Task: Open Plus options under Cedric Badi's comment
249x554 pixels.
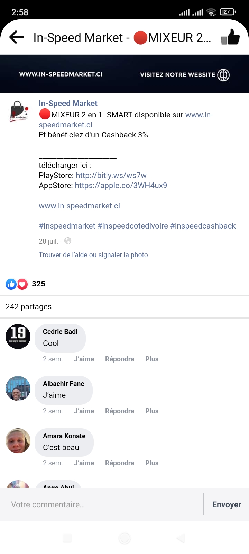Action: (x=152, y=359)
